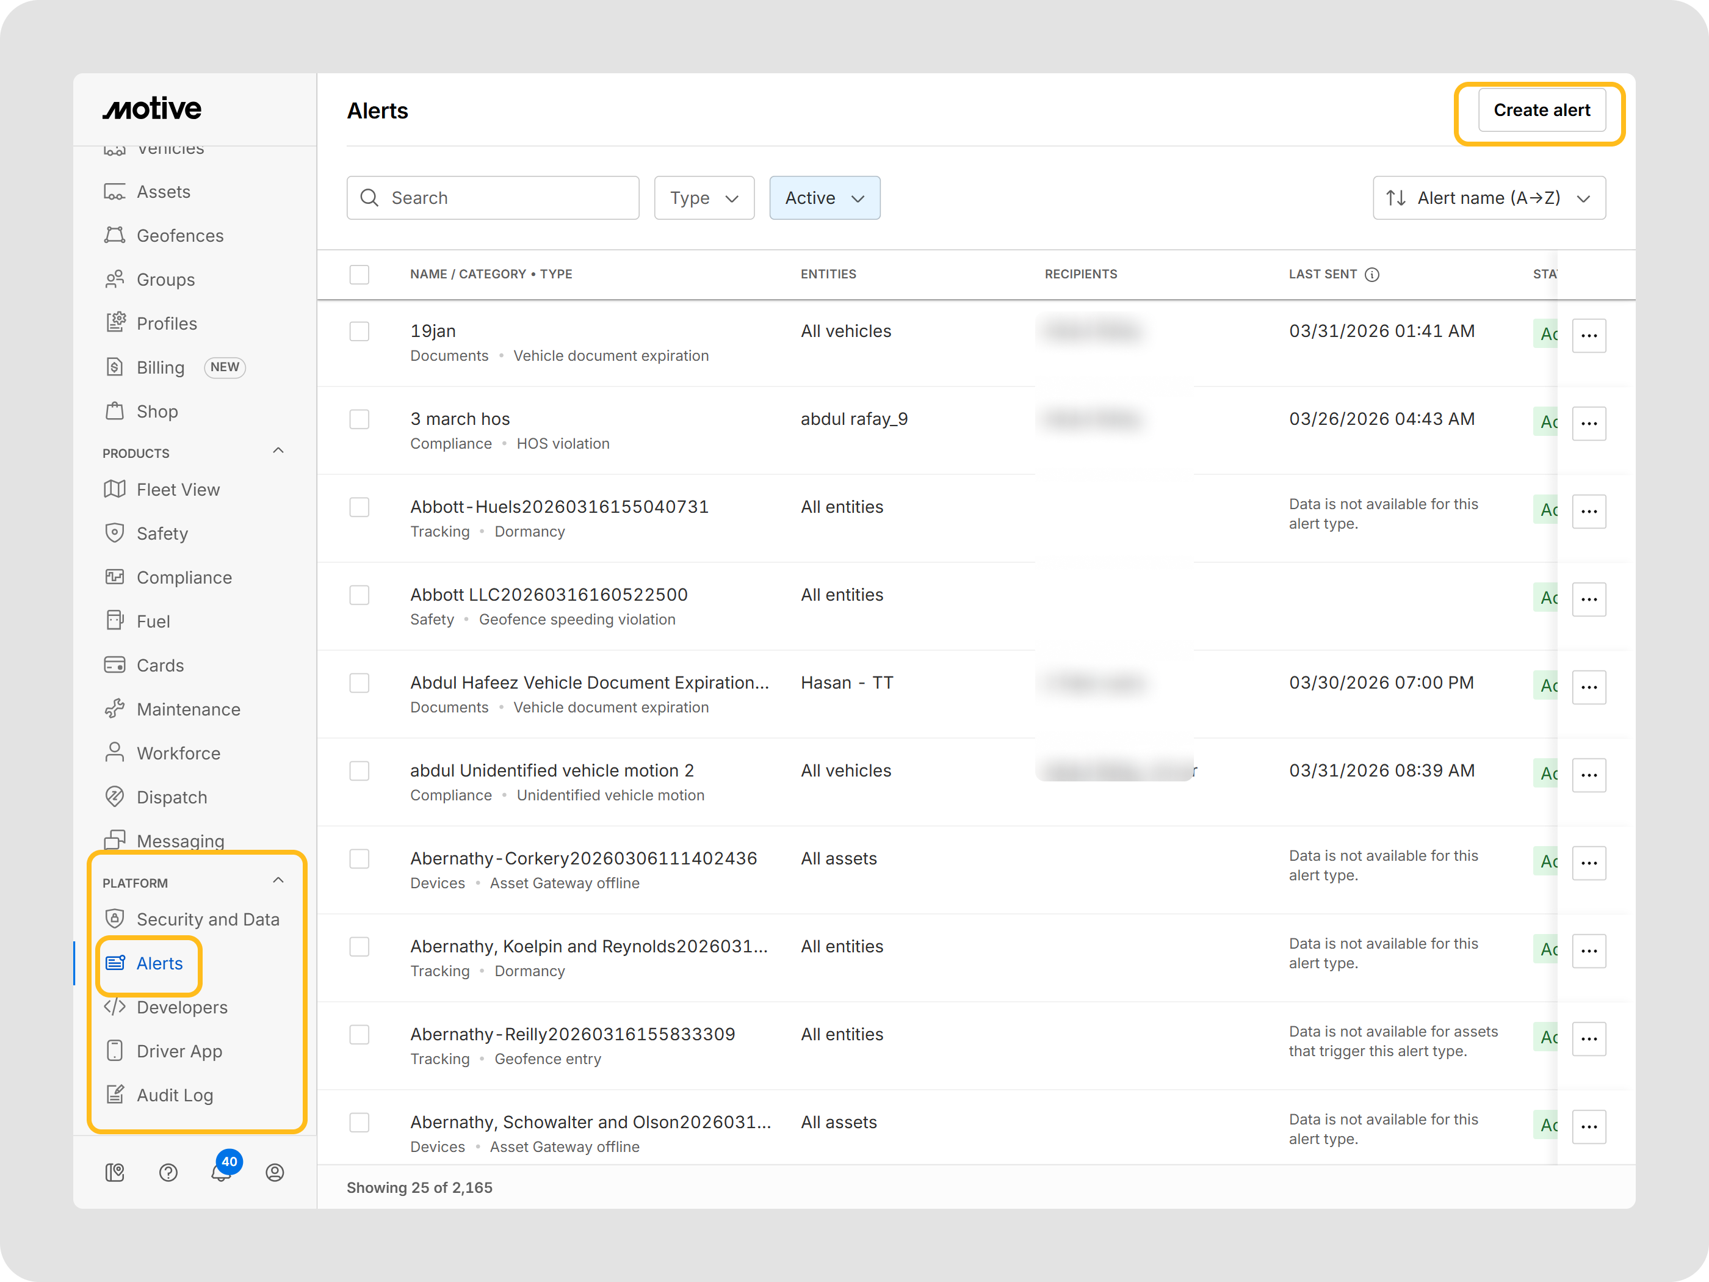This screenshot has width=1709, height=1282.
Task: Click the map book icon in bottom bar
Action: point(115,1172)
